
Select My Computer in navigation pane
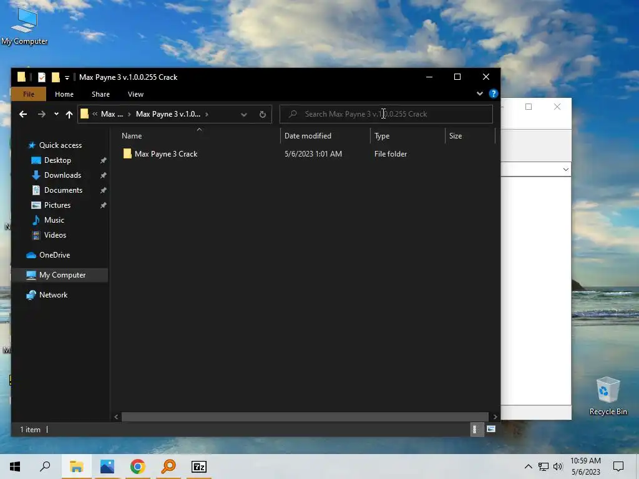(62, 275)
